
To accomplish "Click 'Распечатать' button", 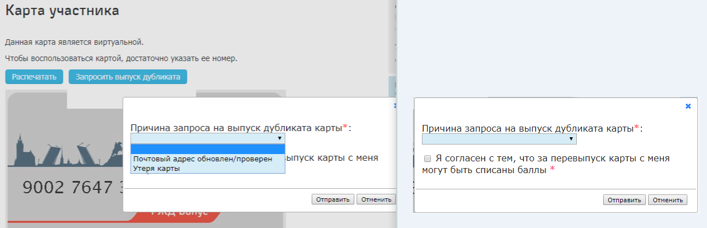I will [x=34, y=77].
